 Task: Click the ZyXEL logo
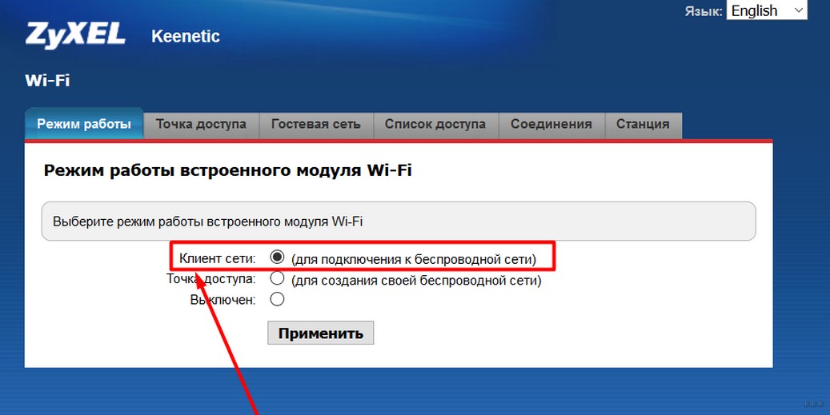click(75, 36)
